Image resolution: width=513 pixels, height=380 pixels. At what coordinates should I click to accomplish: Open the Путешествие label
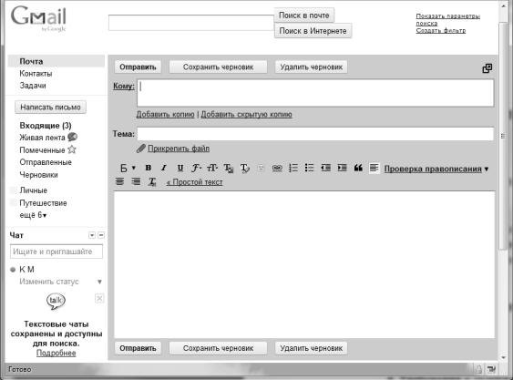tap(43, 203)
